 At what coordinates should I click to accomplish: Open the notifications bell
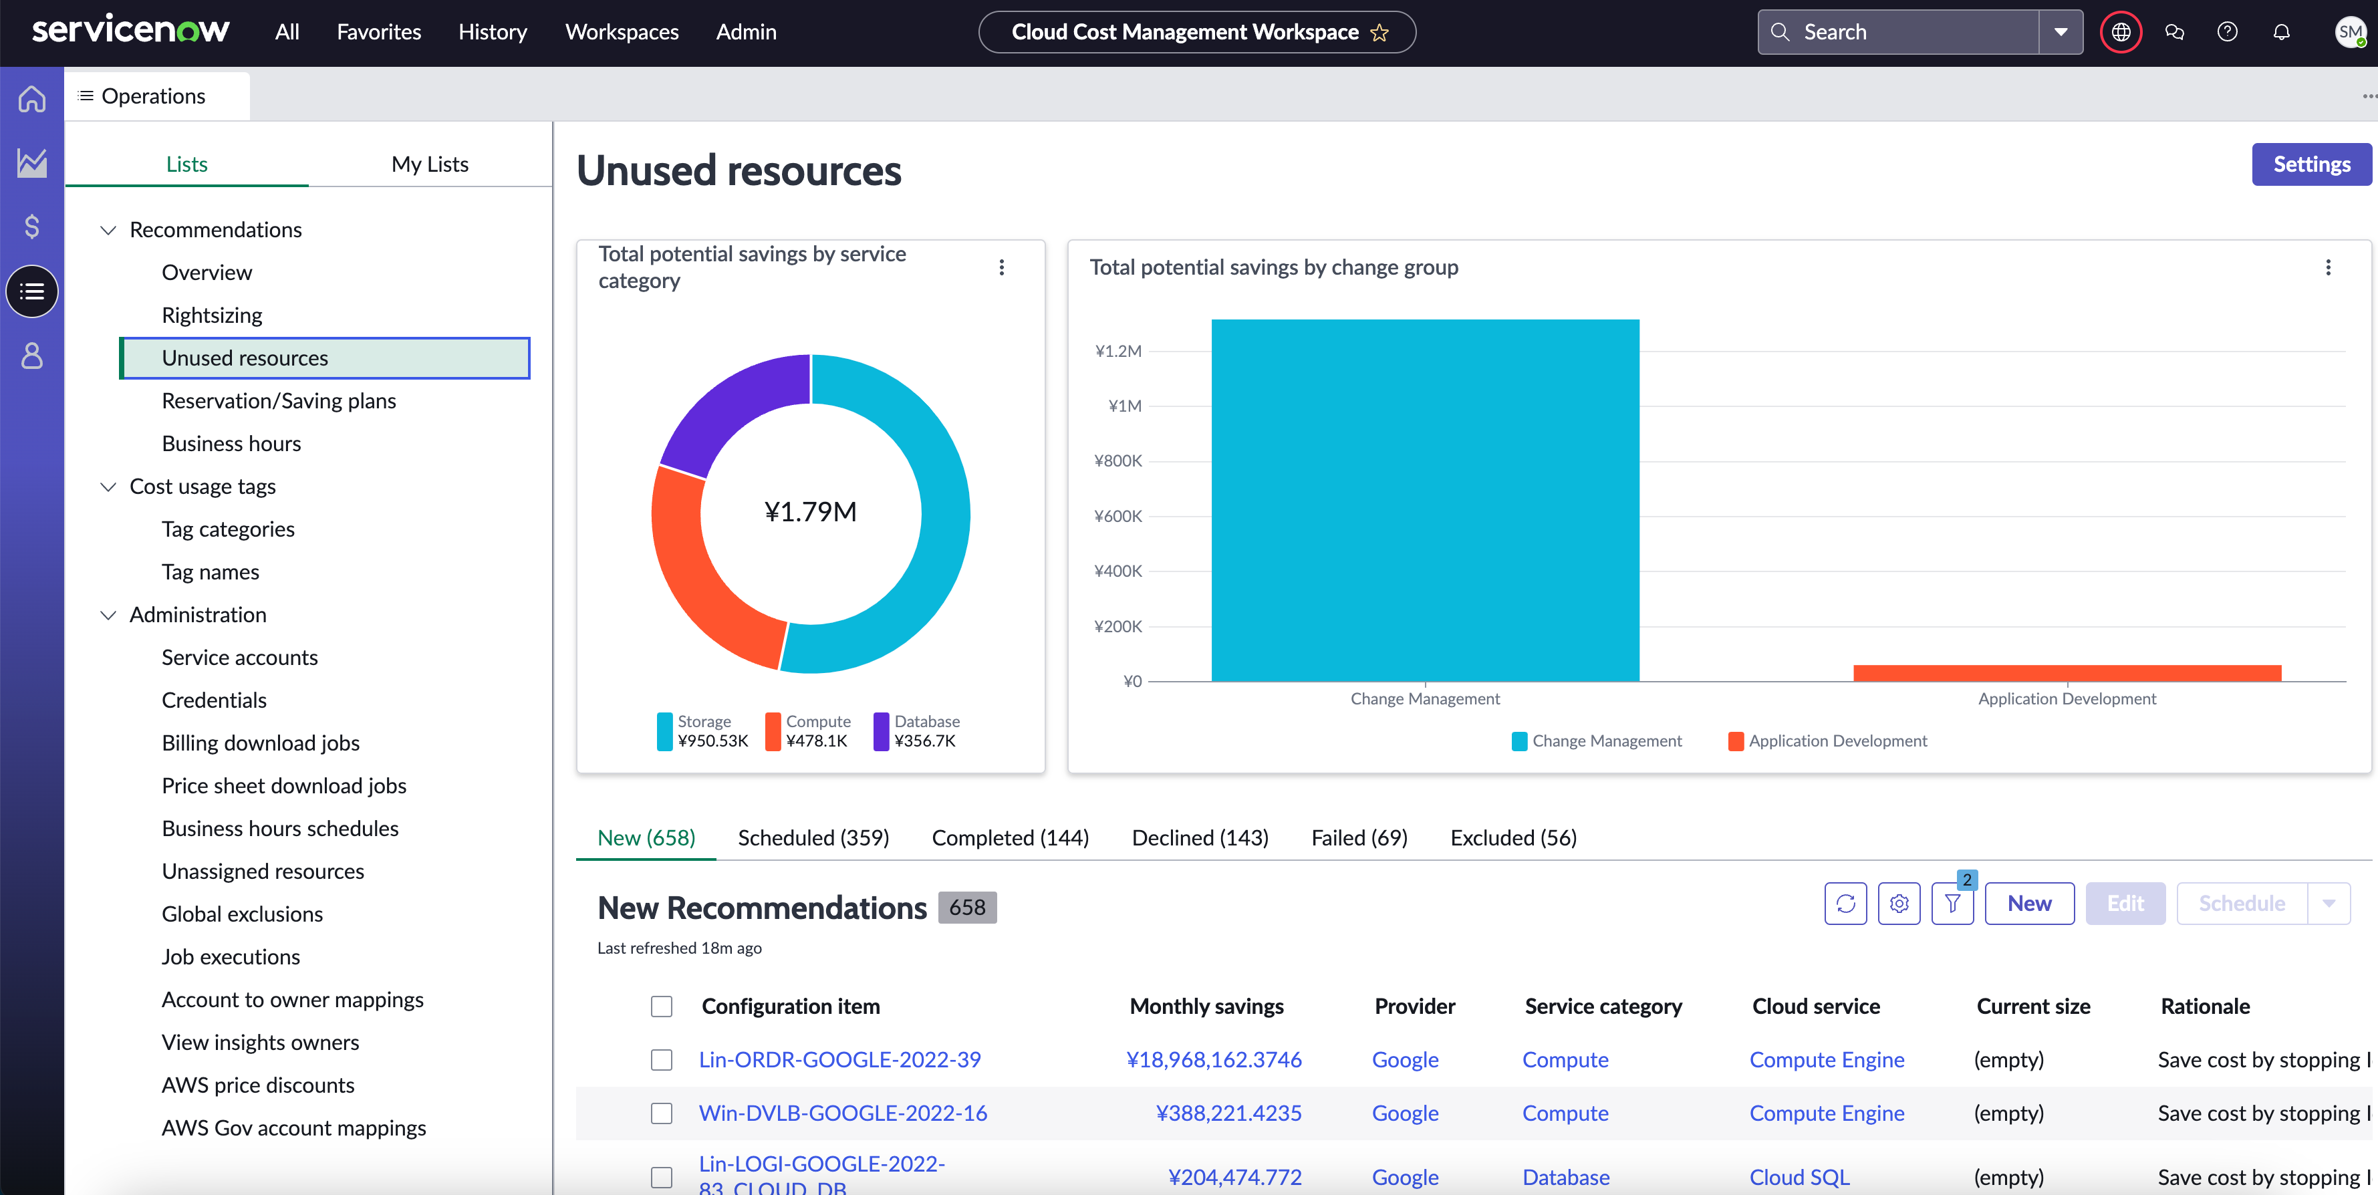tap(2281, 32)
